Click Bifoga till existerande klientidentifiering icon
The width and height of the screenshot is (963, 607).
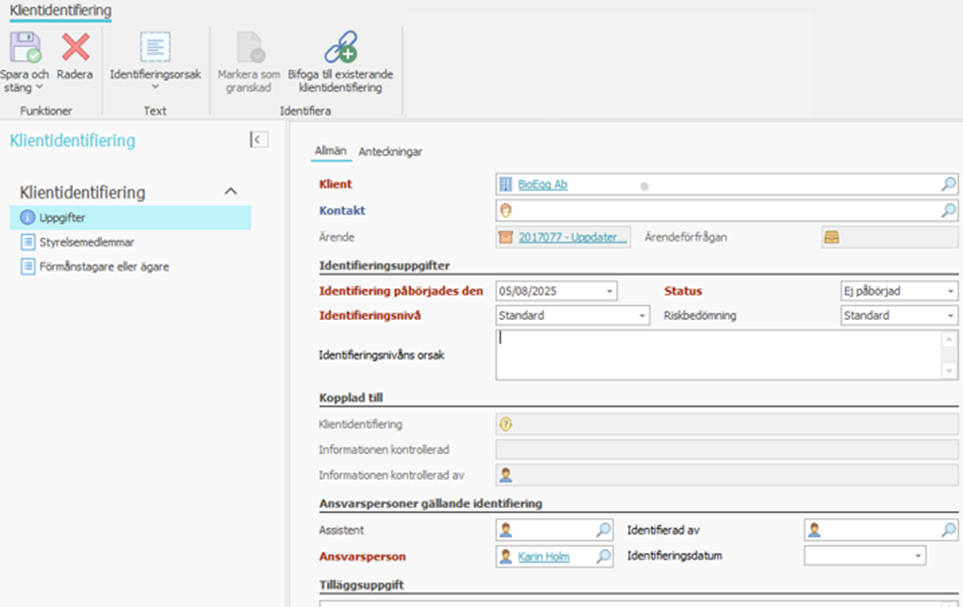(340, 47)
